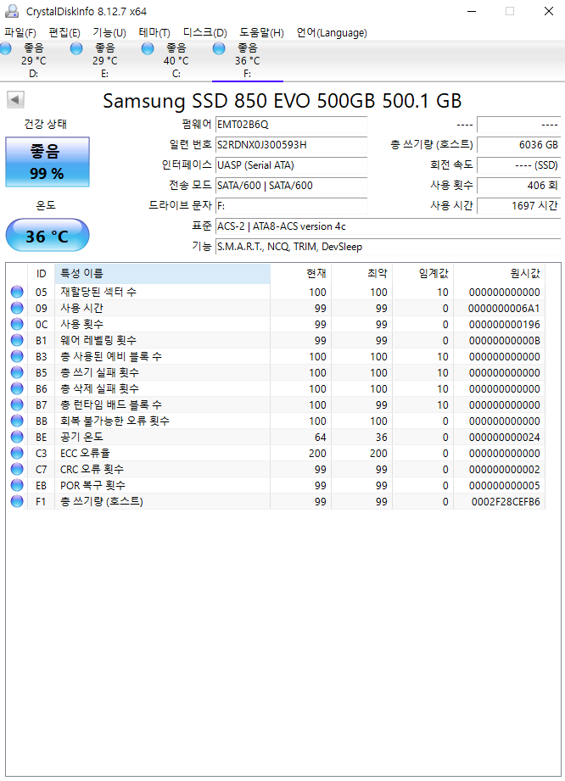Screen dimensions: 565x781
Task: Click the transfer mode field SATA/600
Action: tap(292, 186)
